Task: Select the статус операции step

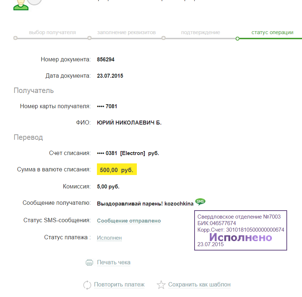Action: 272,32
